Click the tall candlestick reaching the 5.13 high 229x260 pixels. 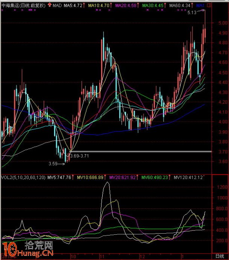(x=205, y=26)
